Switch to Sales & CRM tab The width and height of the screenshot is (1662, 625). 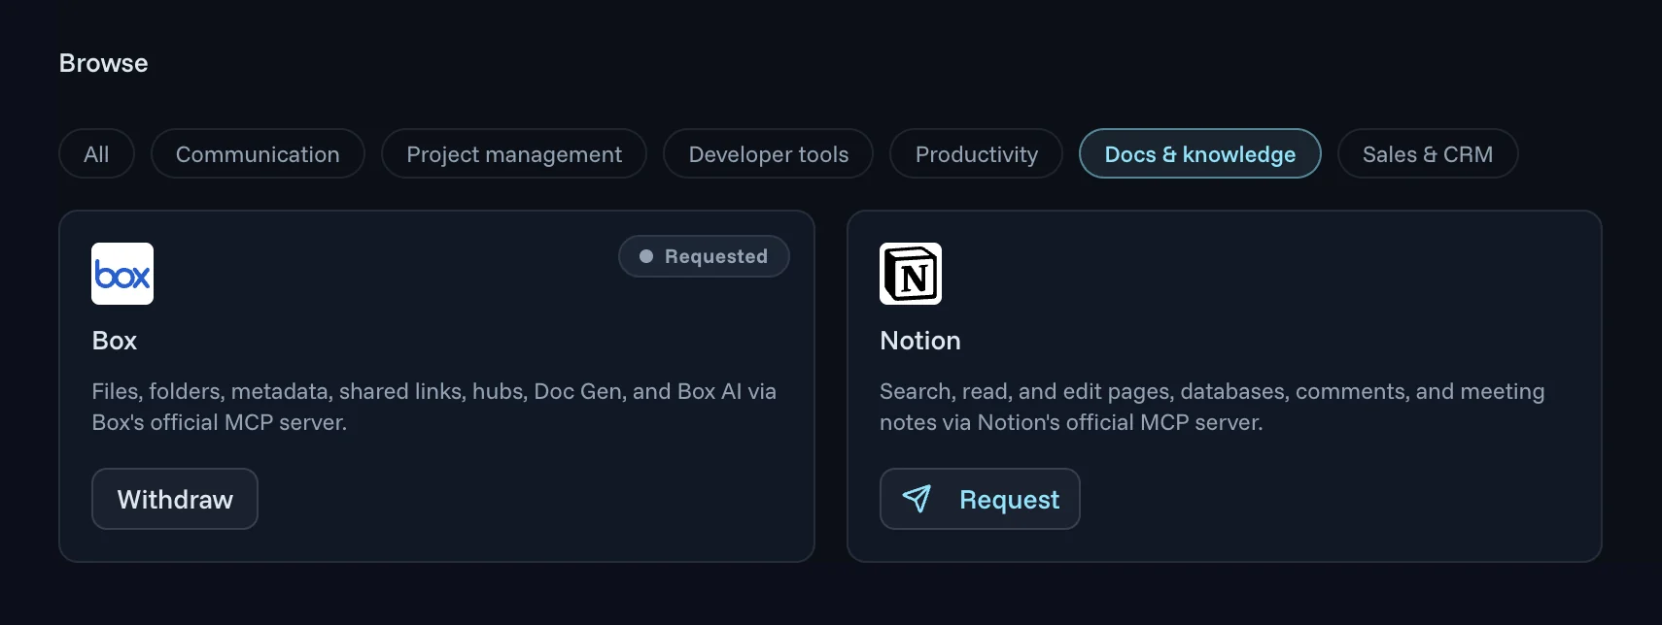1428,153
